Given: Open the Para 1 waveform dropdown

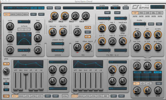Looking at the screenshot, I should 24,50.
